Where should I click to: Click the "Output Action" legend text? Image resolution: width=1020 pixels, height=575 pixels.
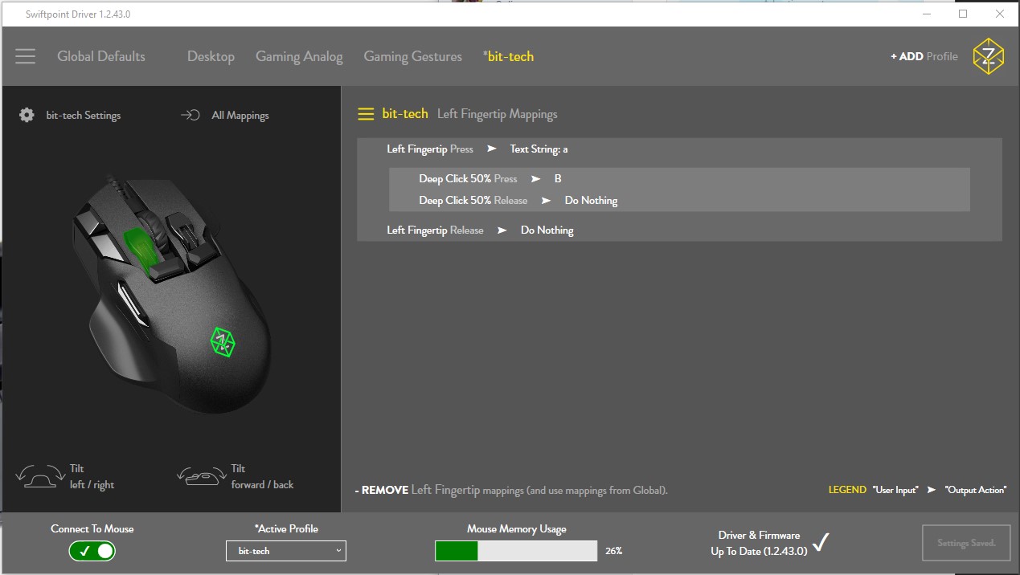click(976, 490)
